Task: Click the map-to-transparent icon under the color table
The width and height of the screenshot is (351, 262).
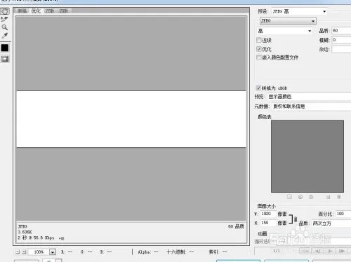Action: [289, 197]
